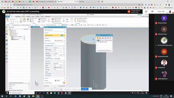Select the Move Component tool

pos(81,20)
